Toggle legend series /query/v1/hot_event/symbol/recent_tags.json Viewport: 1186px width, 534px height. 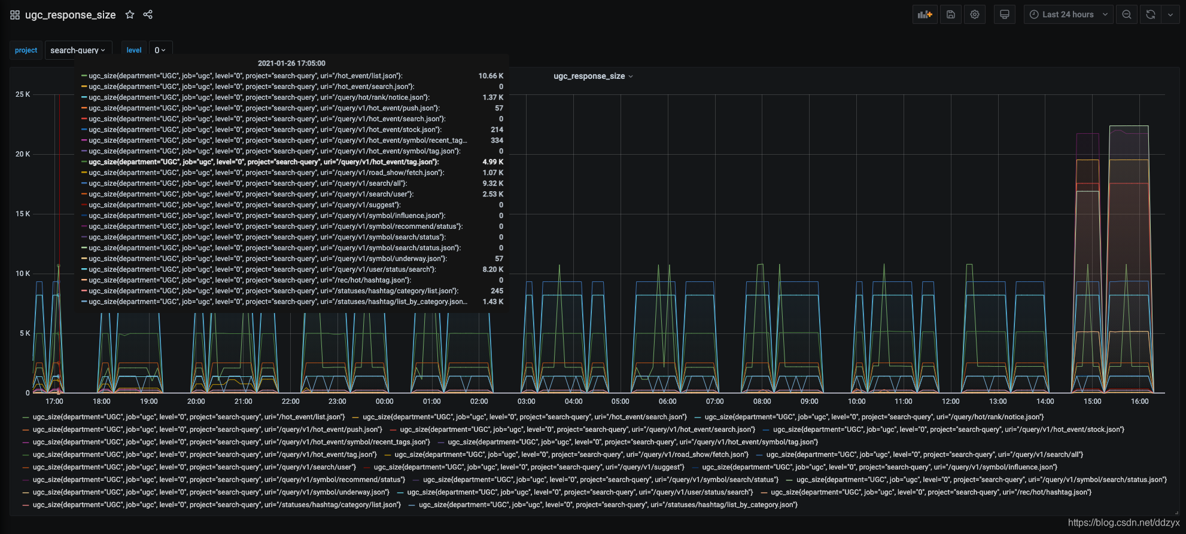click(232, 442)
